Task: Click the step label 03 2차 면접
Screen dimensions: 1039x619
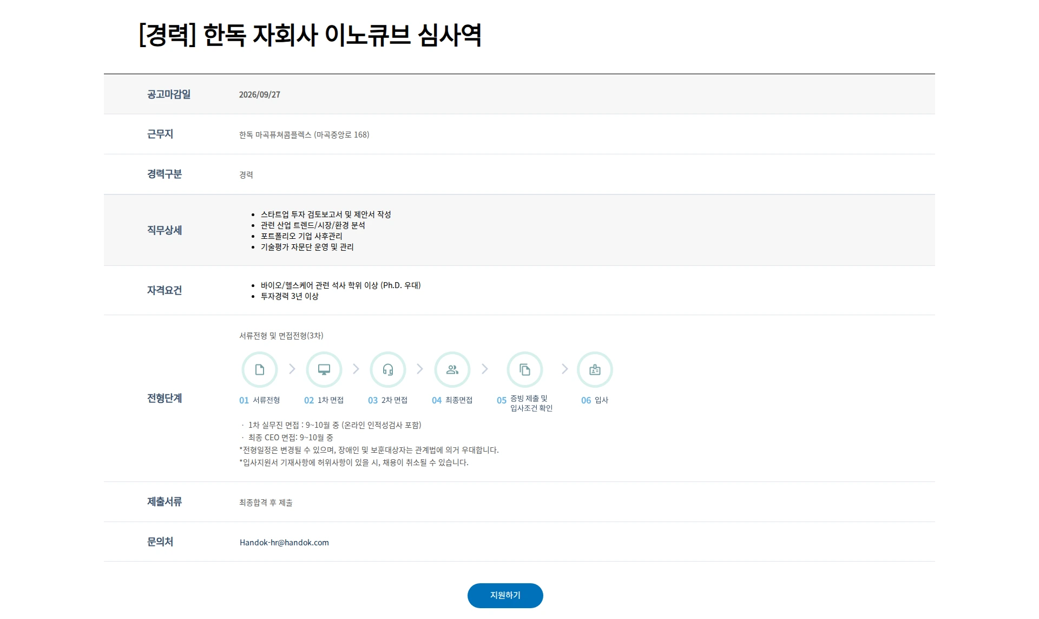Action: (388, 400)
